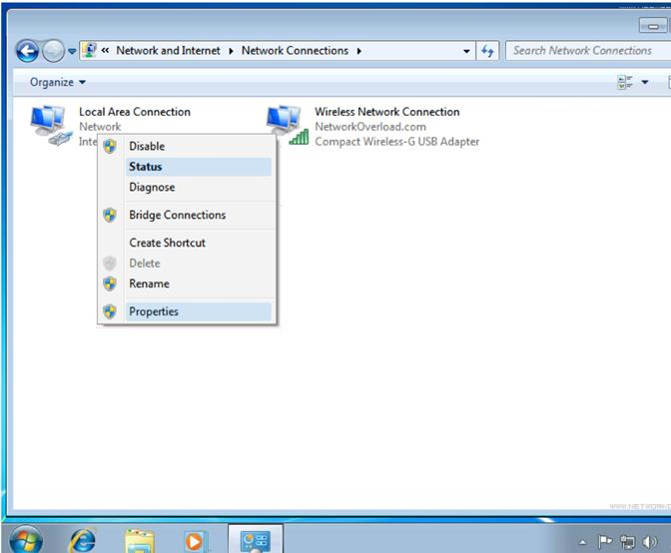Click the shield icon beside Disable
This screenshot has width=671, height=553.
pos(110,147)
